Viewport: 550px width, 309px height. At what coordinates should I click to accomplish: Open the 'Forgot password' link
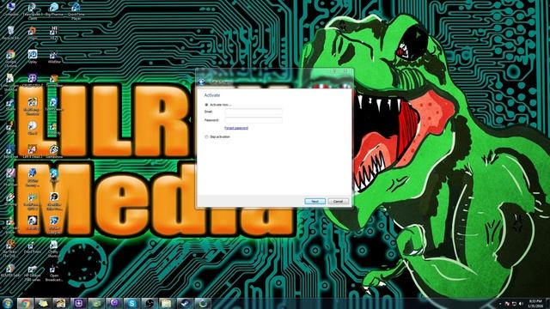click(236, 128)
